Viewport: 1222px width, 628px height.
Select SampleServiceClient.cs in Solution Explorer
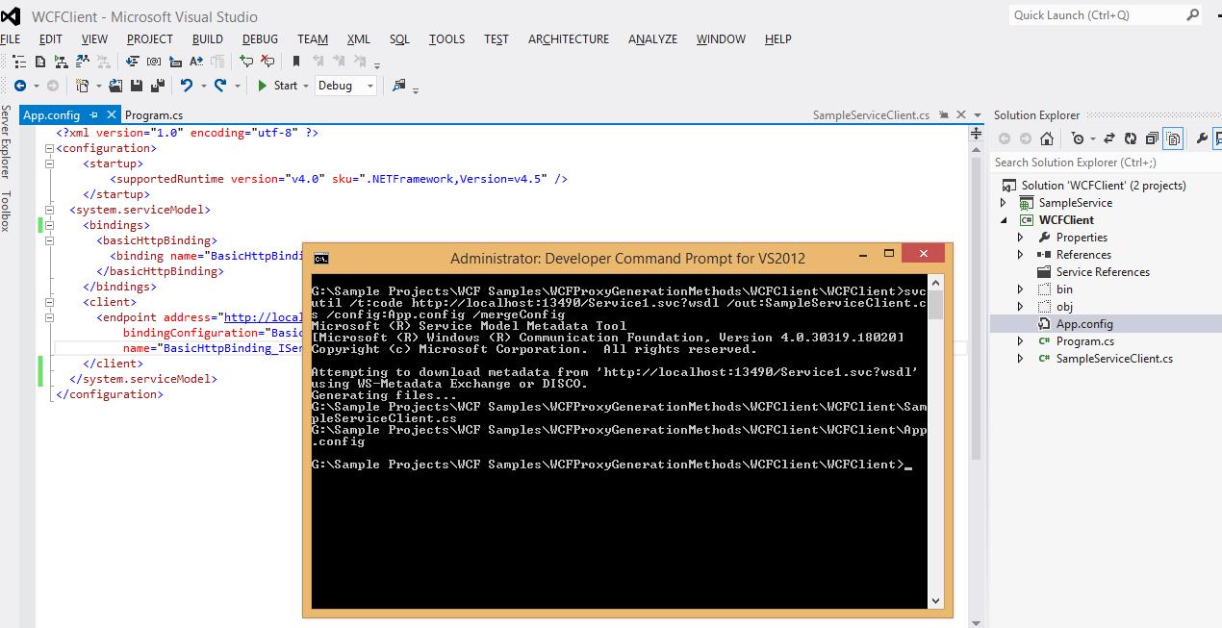[x=1114, y=359]
